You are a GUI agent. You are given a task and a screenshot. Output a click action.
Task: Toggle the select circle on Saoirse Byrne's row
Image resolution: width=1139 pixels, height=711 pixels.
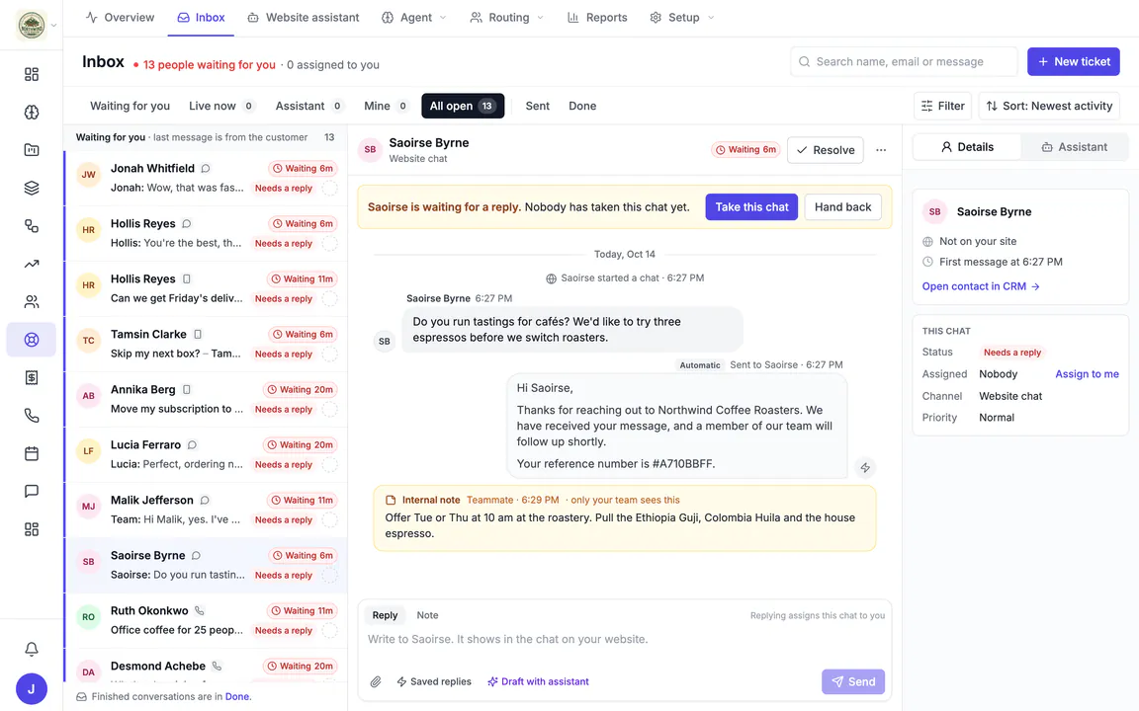pyautogui.click(x=330, y=576)
